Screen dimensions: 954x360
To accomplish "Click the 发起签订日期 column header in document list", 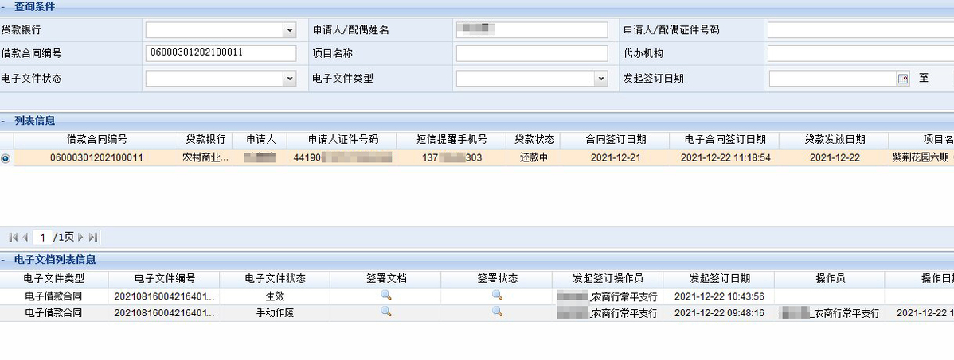I will pyautogui.click(x=719, y=279).
